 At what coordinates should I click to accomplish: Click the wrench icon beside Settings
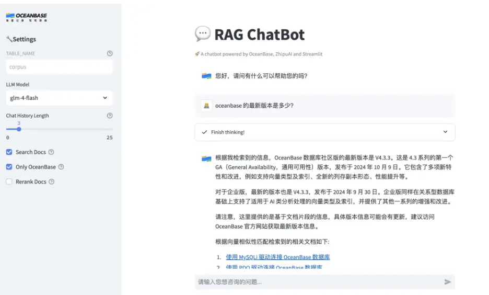tap(9, 39)
